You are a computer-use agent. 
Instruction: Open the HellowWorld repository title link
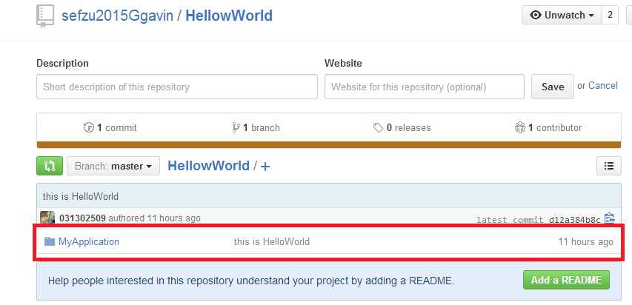229,16
